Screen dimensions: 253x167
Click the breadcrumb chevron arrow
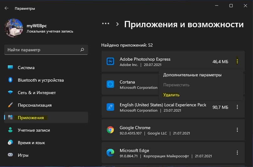[x=118, y=24]
